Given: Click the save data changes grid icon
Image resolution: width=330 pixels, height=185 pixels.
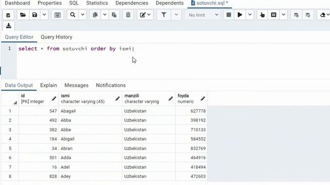Looking at the screenshot, I should pyautogui.click(x=57, y=15).
